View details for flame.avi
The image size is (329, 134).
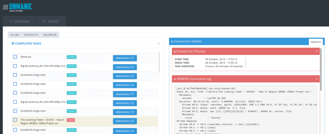click(x=125, y=58)
